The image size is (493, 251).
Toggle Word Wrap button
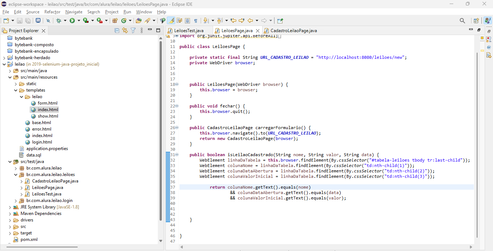(x=179, y=21)
